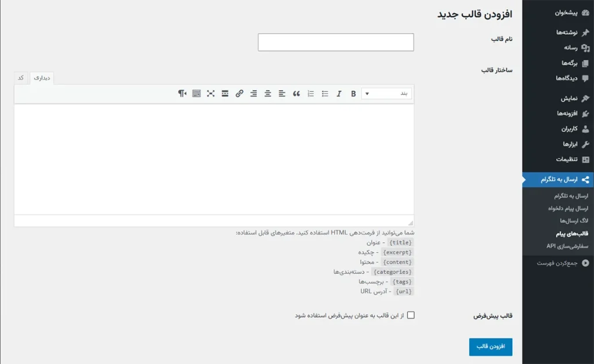Screen dimensions: 594x364
Task: Toggle the toolbar kitchen sink
Action: [196, 93]
